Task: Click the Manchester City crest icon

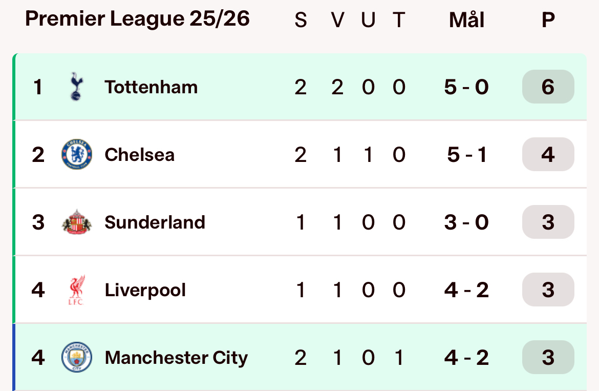Action: pyautogui.click(x=77, y=358)
